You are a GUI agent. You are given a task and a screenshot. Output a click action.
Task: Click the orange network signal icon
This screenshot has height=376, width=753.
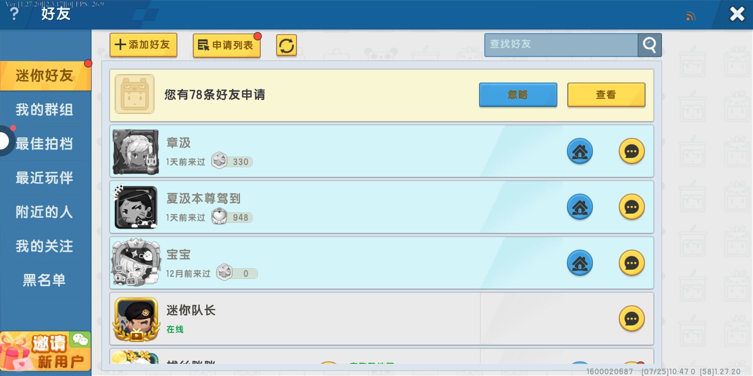tap(691, 16)
